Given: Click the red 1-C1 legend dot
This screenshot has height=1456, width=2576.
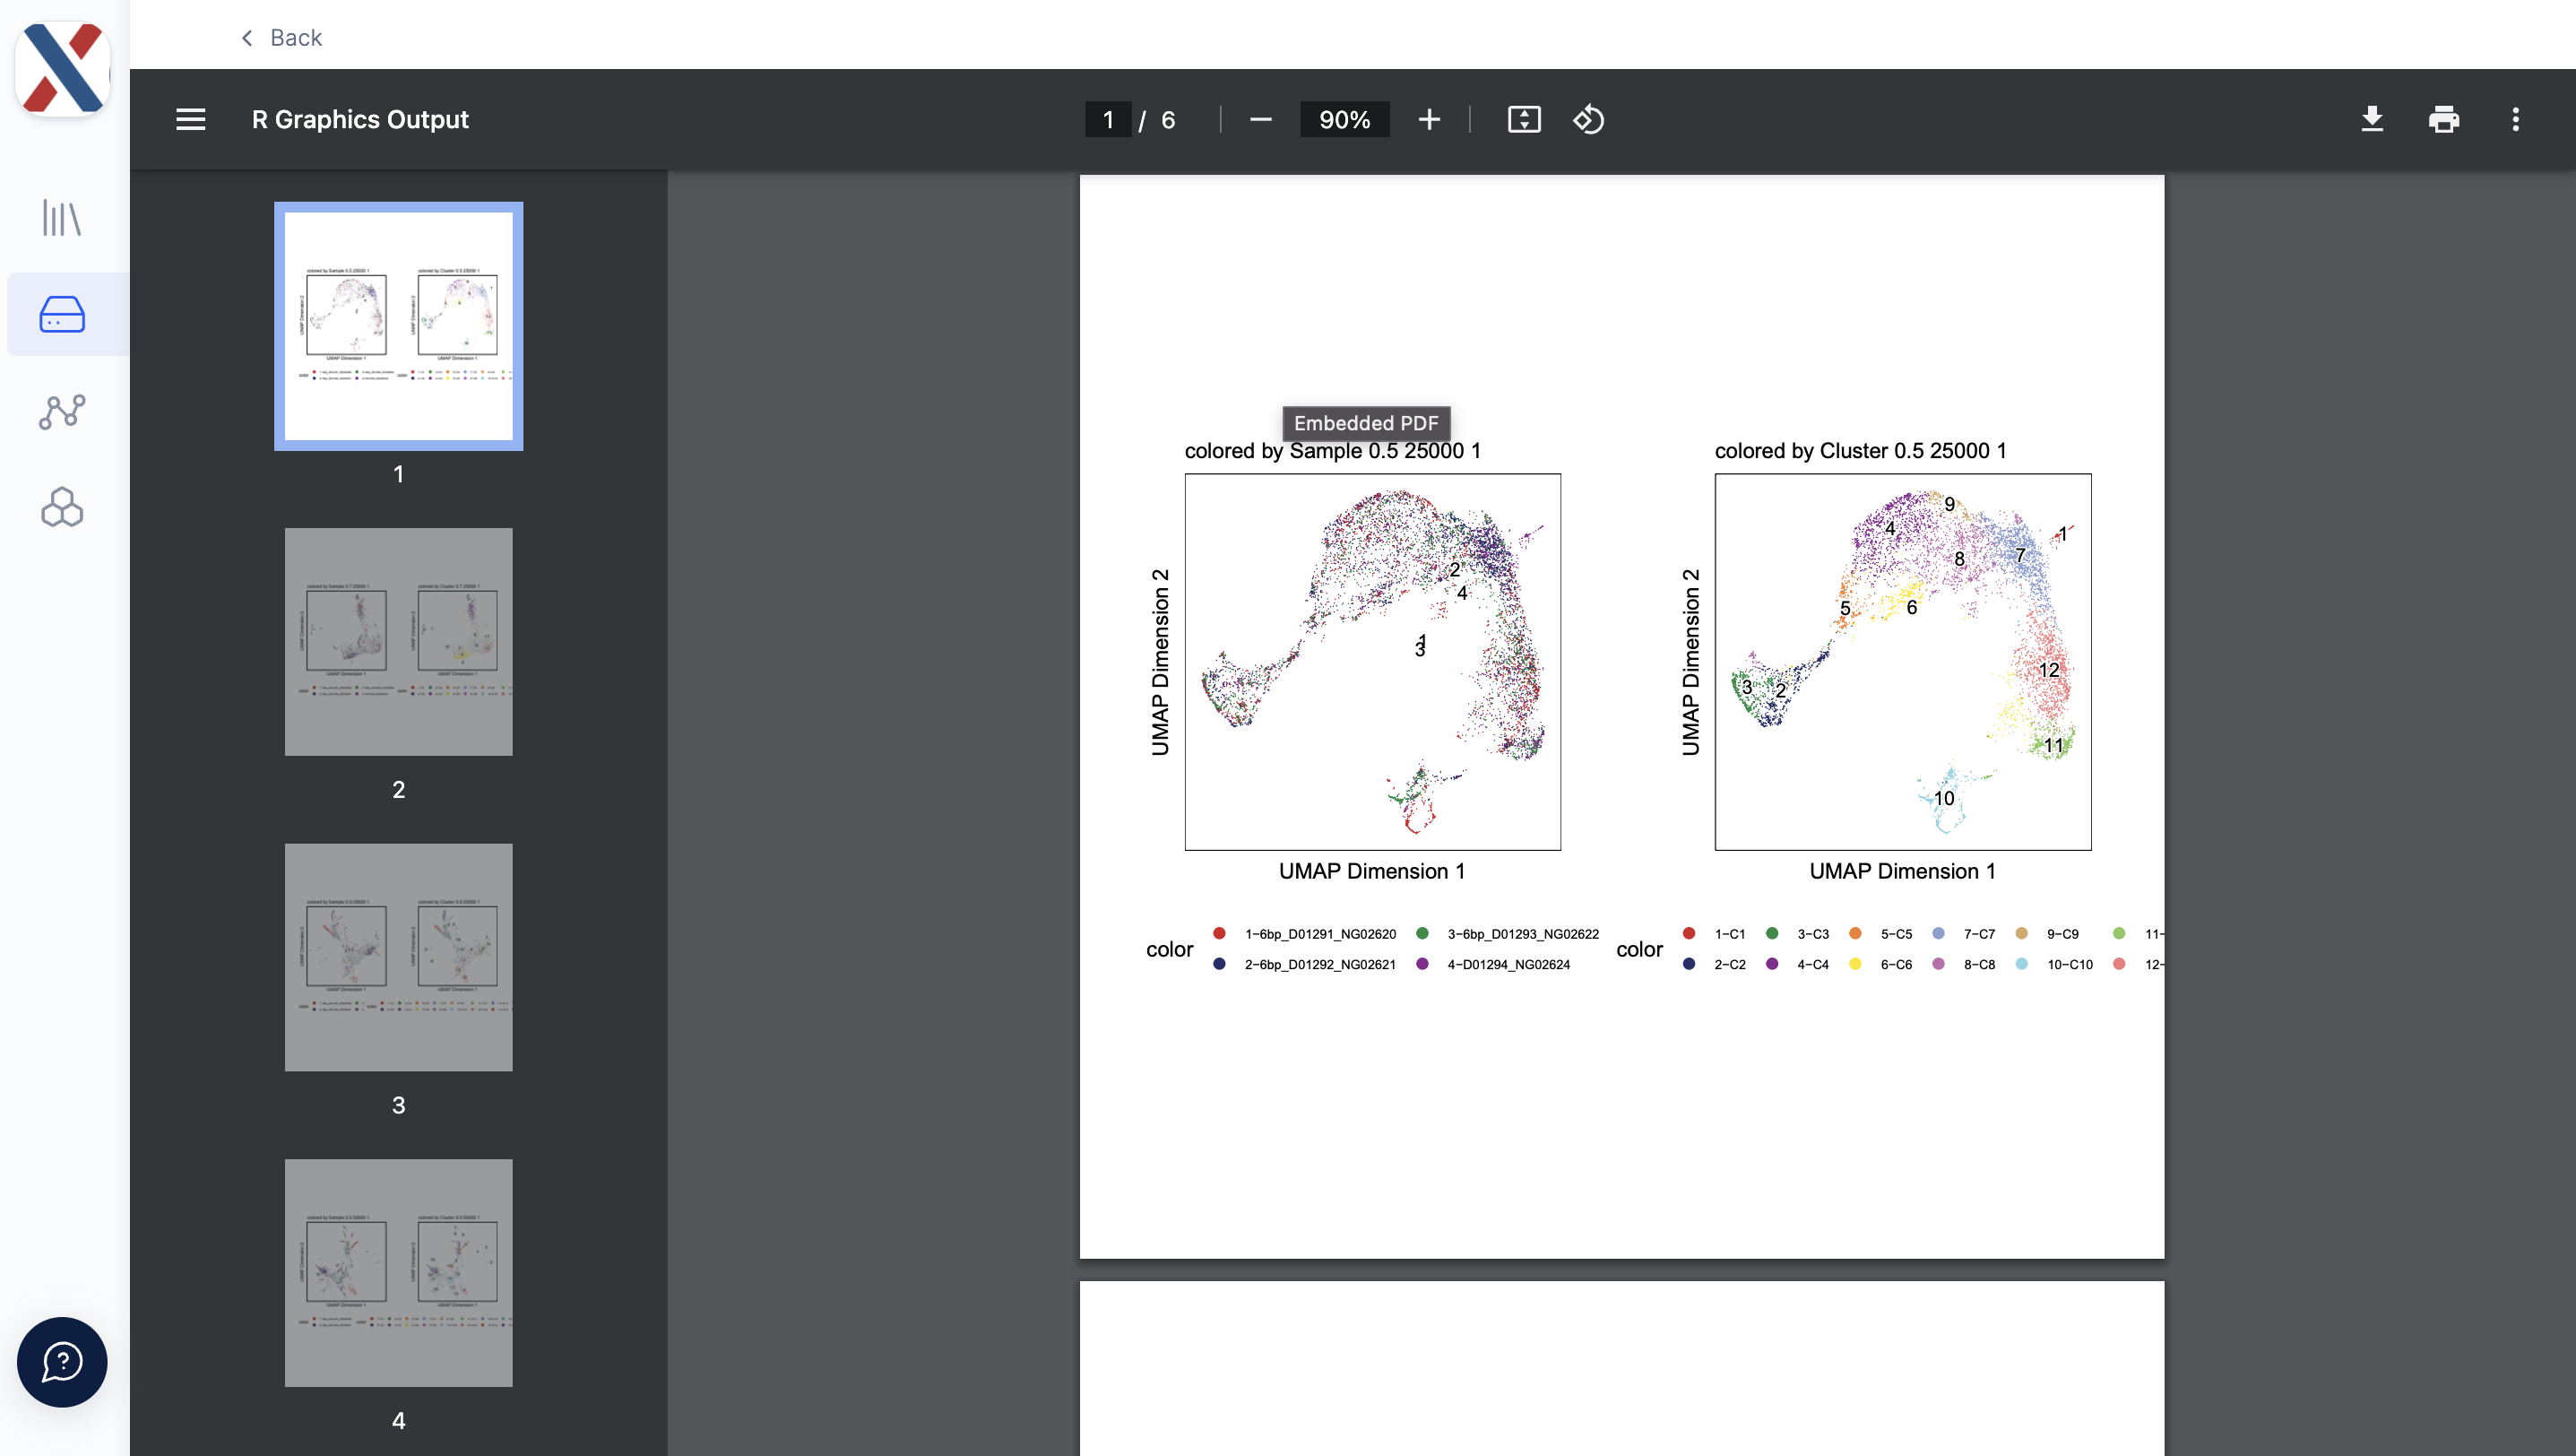Looking at the screenshot, I should point(1689,933).
